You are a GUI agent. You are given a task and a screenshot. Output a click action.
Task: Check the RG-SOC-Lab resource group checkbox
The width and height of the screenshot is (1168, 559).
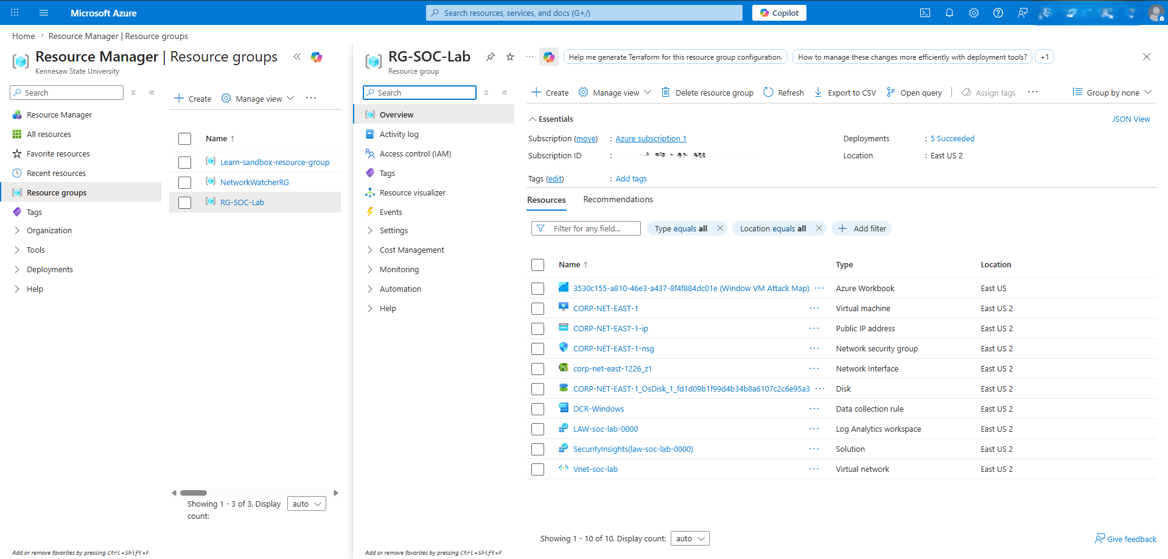tap(184, 202)
